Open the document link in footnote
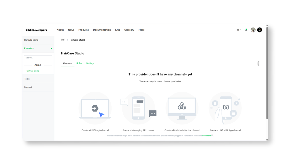The height and width of the screenshot is (160, 286). coord(206,136)
